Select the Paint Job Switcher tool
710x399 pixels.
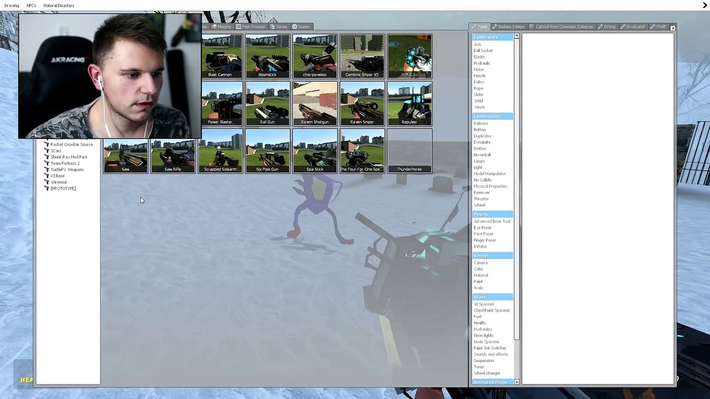point(490,348)
